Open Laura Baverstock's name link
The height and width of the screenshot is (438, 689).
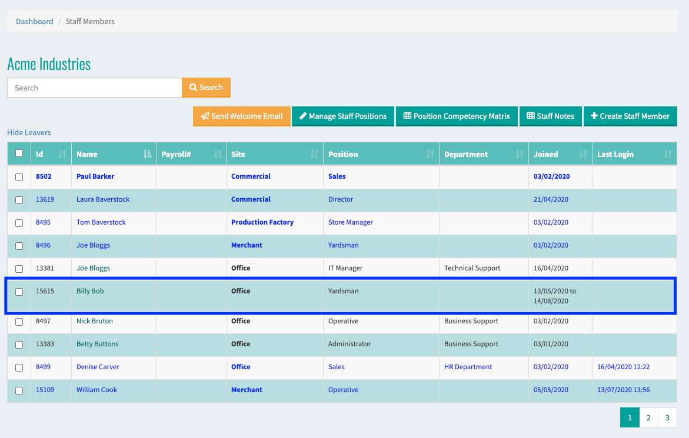tap(103, 199)
